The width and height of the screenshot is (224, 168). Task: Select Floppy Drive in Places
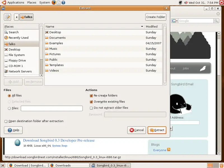[22, 60]
